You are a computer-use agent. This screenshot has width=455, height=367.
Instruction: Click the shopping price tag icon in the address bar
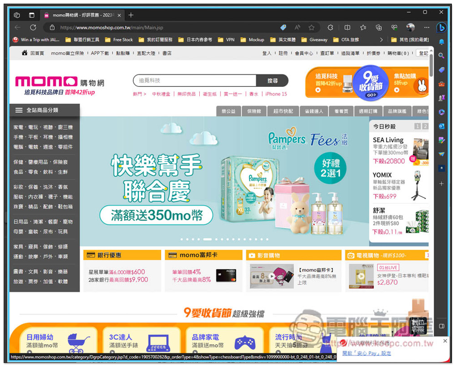(283, 27)
